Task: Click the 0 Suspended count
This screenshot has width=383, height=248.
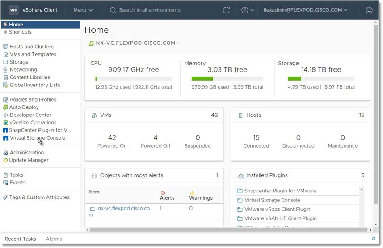Action: [198, 138]
